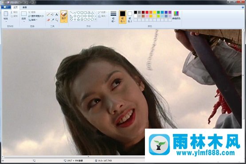
Task: Expand the shapes gallery more arrow
Action: click(96, 20)
